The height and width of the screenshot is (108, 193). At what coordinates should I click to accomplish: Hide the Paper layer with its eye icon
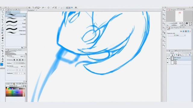pyautogui.click(x=168, y=63)
